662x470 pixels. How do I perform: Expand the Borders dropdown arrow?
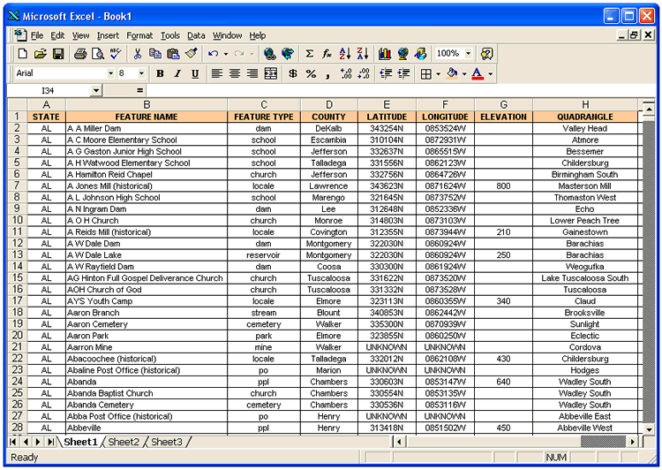[x=438, y=74]
